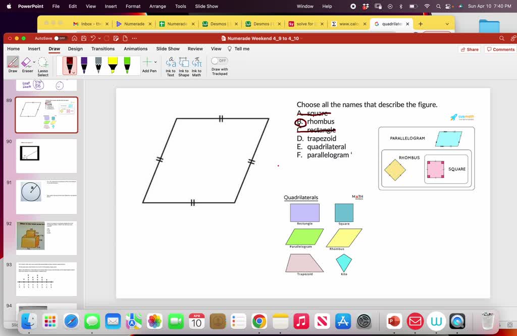Switch to the Transitions ribbon tab

pyautogui.click(x=103, y=49)
